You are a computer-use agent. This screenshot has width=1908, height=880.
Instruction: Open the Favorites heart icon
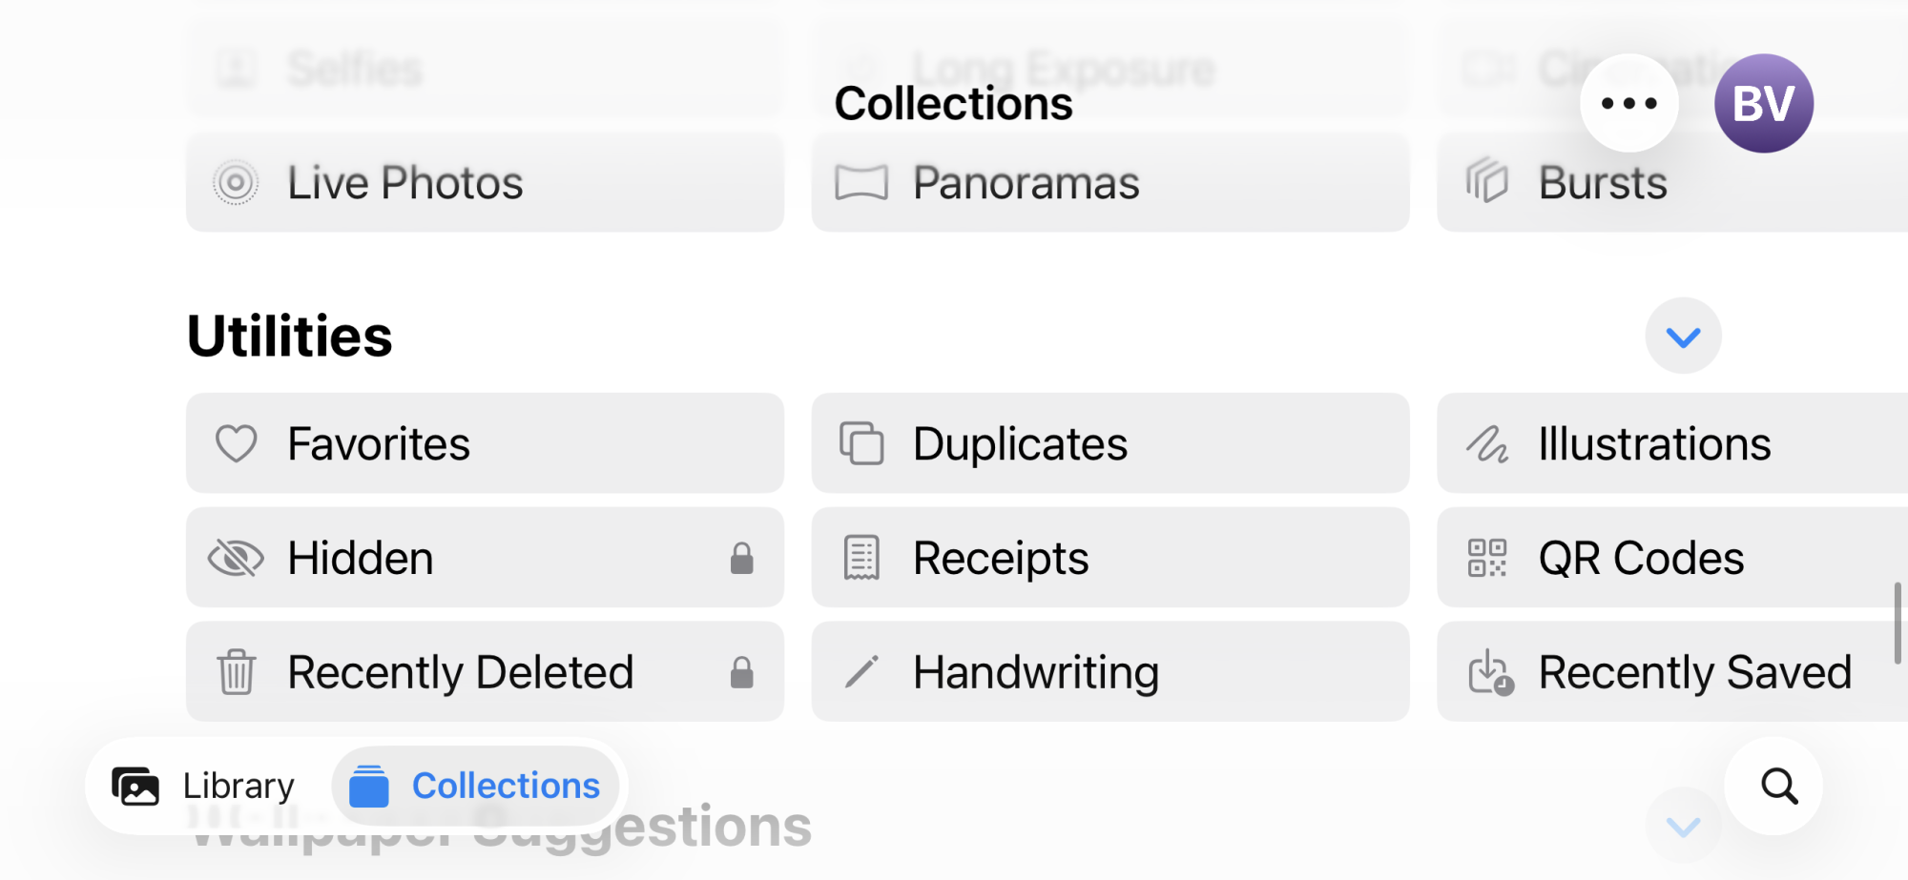[236, 443]
